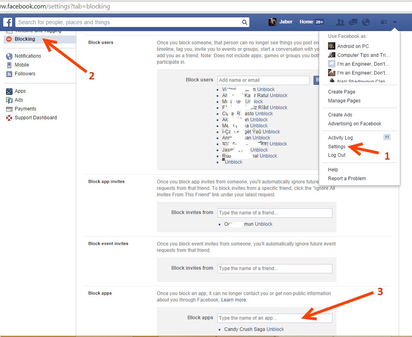Screen dimensions: 412x337
Task: Open notifications globe icon in top bar
Action: 366,22
